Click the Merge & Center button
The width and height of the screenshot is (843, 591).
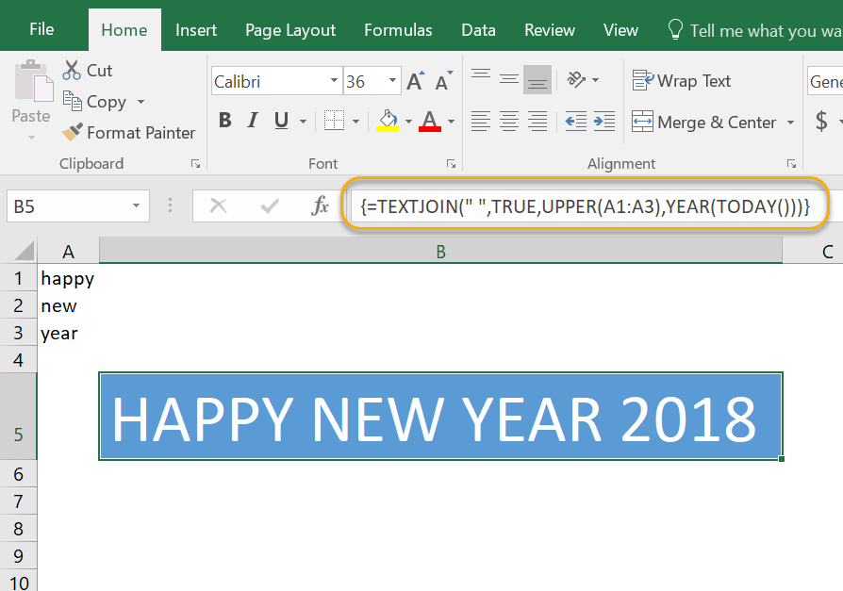click(x=704, y=122)
